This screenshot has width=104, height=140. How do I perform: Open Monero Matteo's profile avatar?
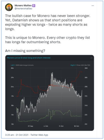point(9,7)
